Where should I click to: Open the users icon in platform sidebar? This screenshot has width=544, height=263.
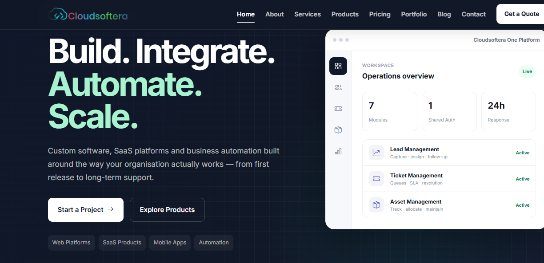[x=338, y=87]
